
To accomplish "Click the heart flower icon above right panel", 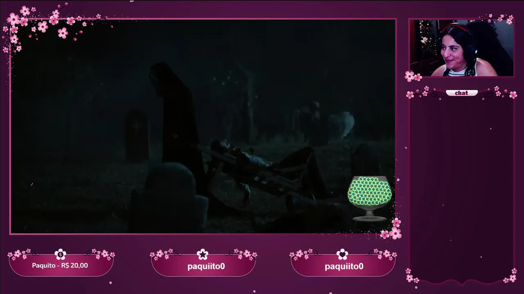I will click(x=342, y=254).
